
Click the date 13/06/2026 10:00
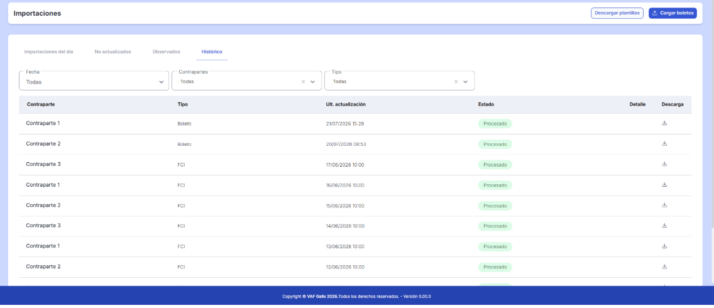[x=345, y=246]
